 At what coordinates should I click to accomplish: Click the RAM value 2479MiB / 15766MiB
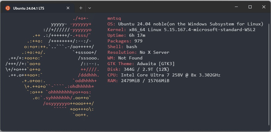[x=145, y=81]
